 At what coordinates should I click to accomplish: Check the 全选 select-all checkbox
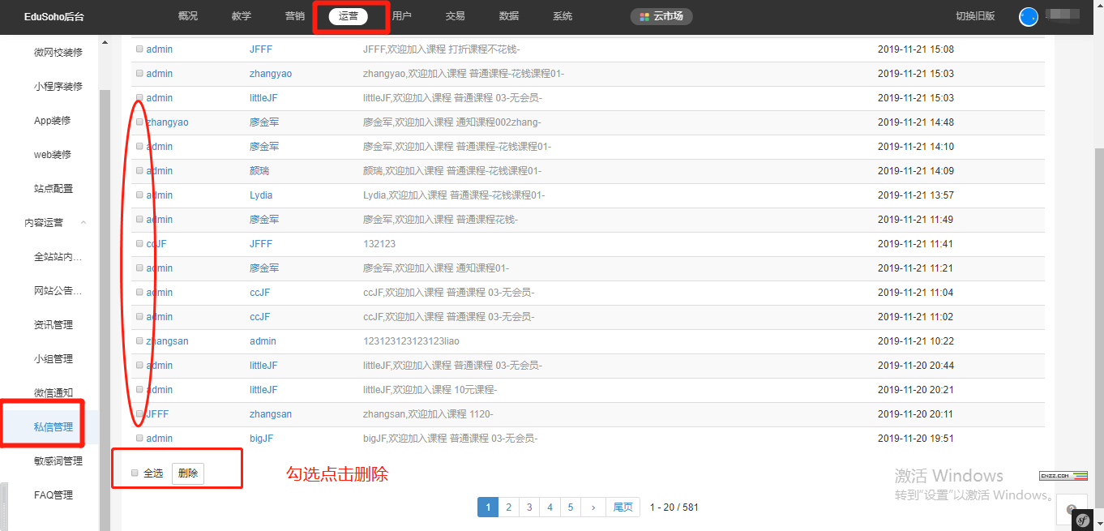point(135,473)
